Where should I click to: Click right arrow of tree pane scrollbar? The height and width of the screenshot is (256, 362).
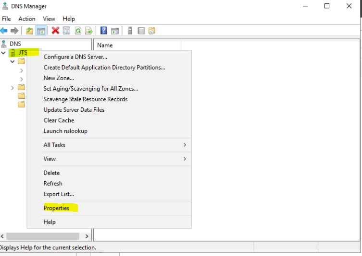click(87, 236)
